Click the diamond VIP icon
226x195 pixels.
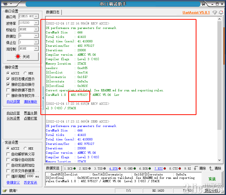pyautogui.click(x=215, y=13)
